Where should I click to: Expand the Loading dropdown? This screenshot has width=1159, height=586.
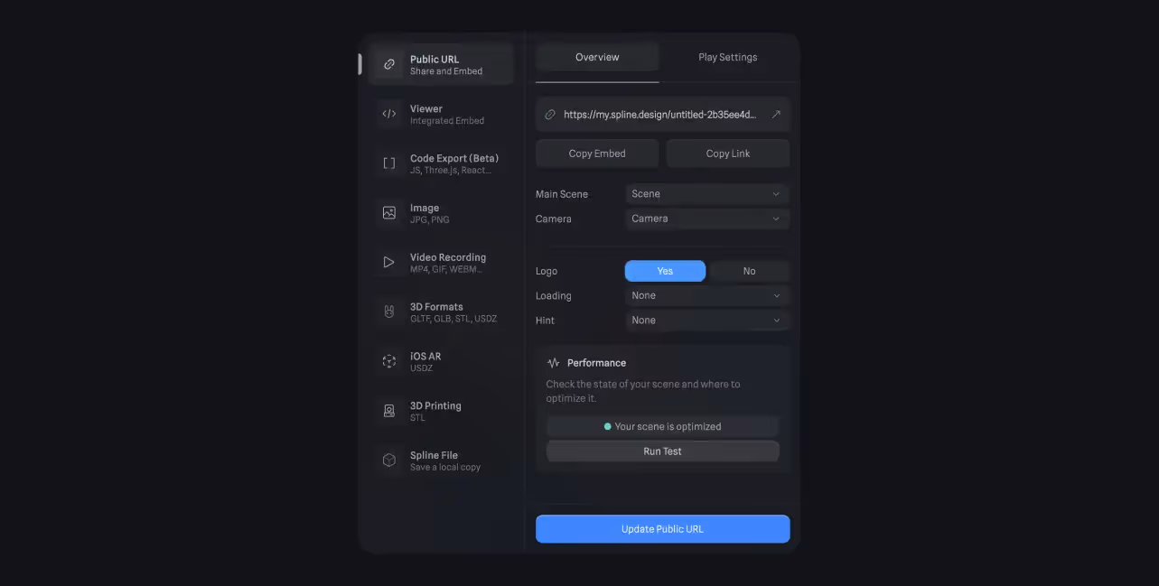pyautogui.click(x=707, y=295)
